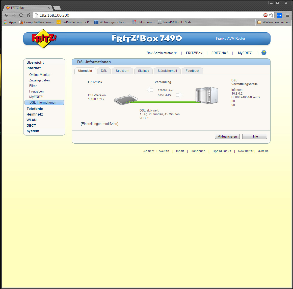293x289 pixels.
Task: Close the FRITZ!Box browser tab
Action: pos(49,8)
